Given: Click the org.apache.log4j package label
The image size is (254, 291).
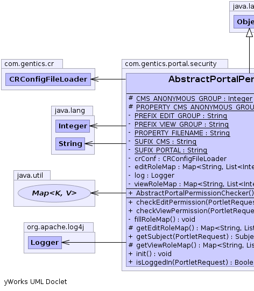Looking at the screenshot, I should pyautogui.click(x=55, y=227).
